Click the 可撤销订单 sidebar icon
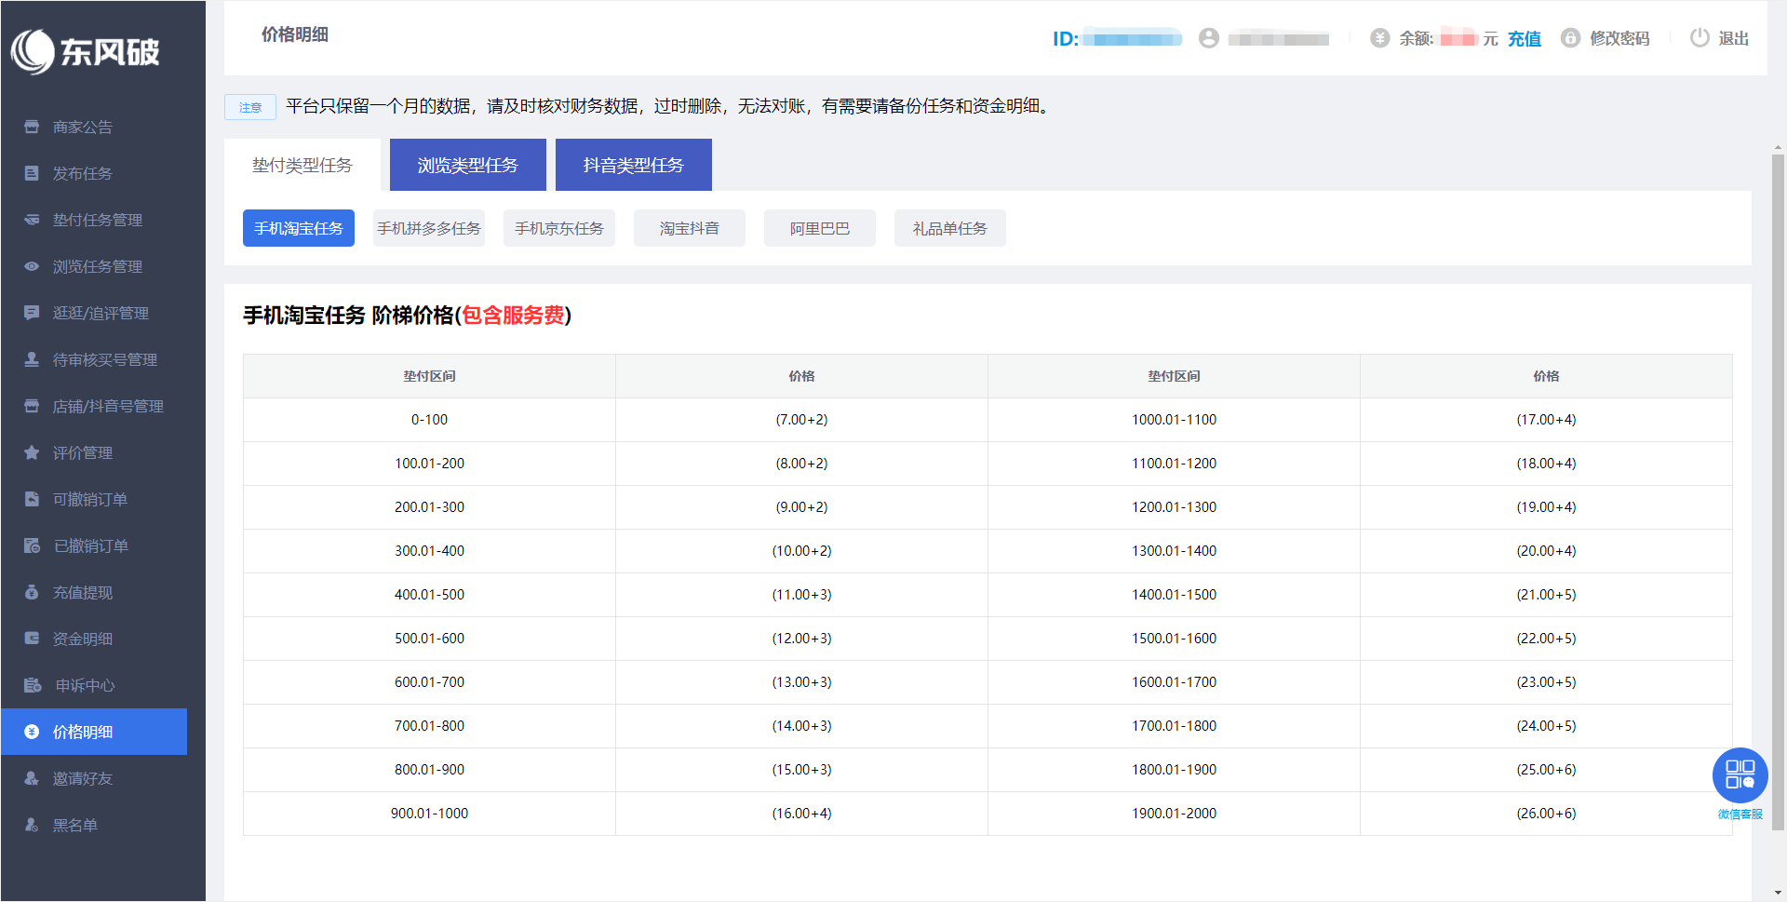This screenshot has height=902, width=1787. [x=32, y=499]
